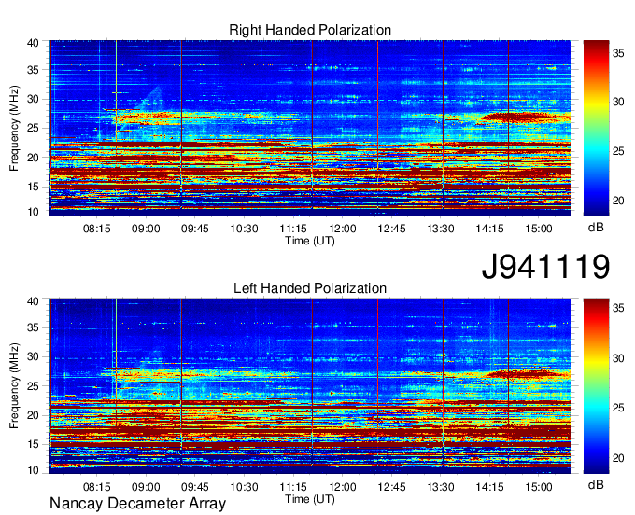Click the 08:15 time tick under the top plot
Viewport: 635px width, 515px height.
97,229
